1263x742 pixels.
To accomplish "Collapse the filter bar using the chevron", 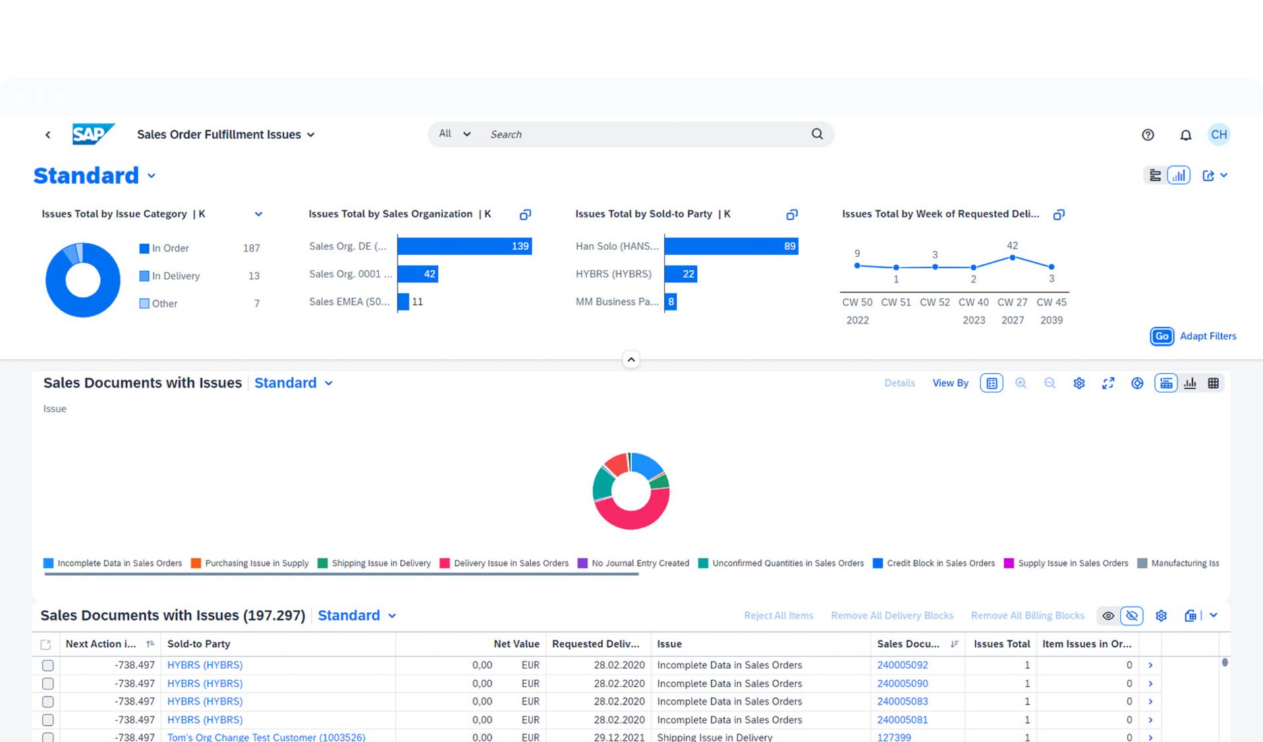I will point(631,359).
